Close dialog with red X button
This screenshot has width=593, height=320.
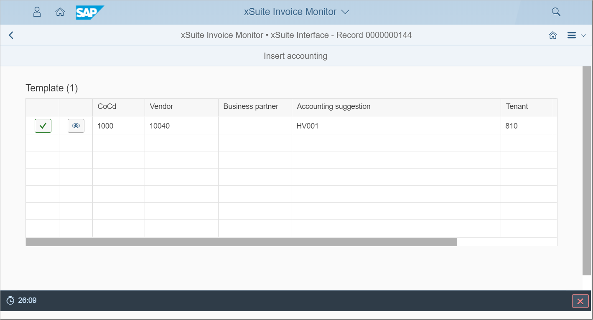click(x=580, y=301)
